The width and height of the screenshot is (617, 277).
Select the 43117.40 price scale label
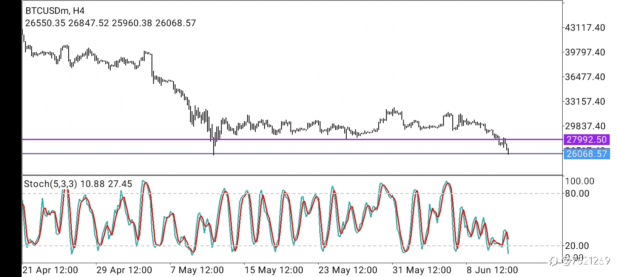[585, 28]
